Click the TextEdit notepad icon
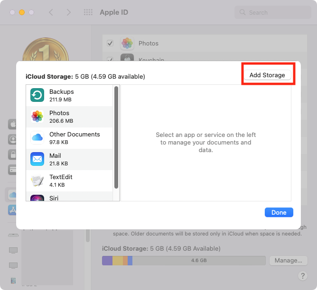Screen dimensions: 317x290 coord(37,181)
